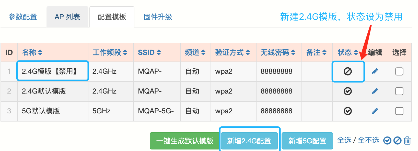Open the 固件升级 tab

click(158, 17)
